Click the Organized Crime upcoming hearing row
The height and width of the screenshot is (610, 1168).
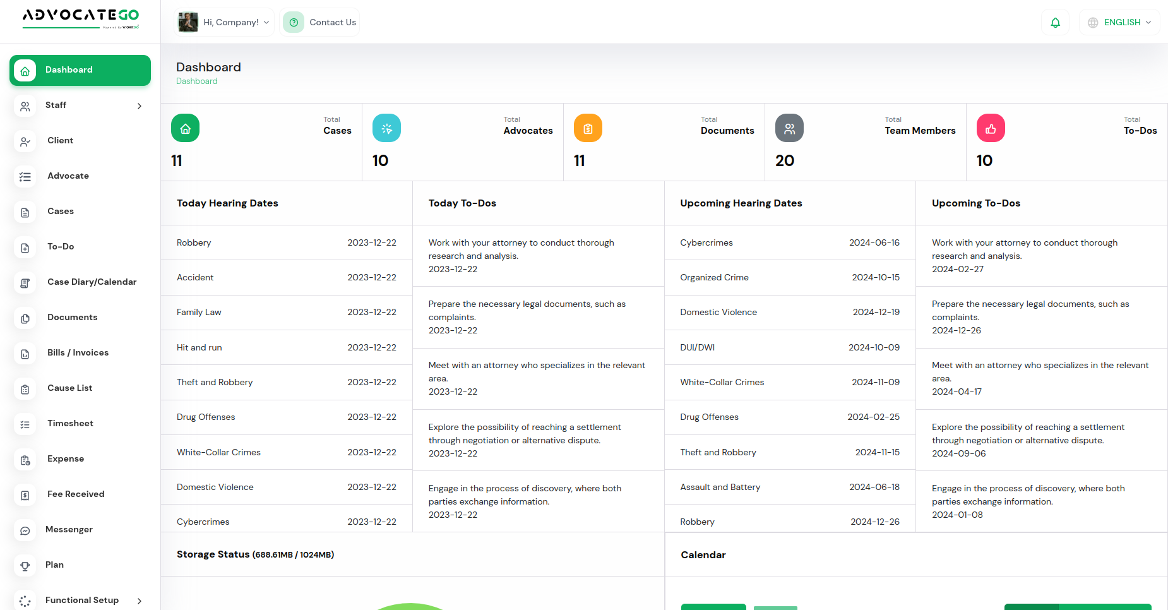click(789, 278)
